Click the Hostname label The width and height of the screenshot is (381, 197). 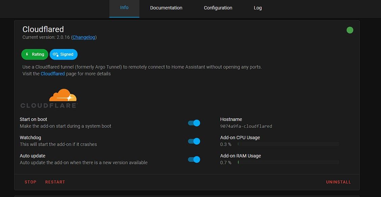pos(231,119)
